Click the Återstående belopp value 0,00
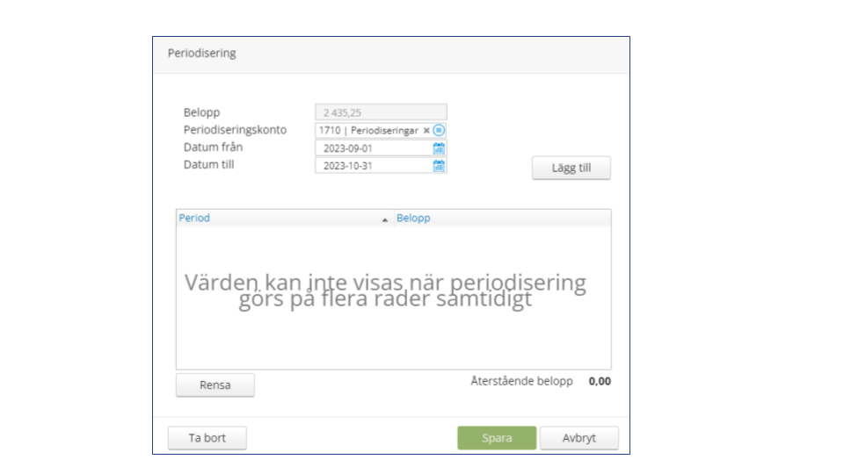Viewport: 844px width, 474px height. (600, 381)
